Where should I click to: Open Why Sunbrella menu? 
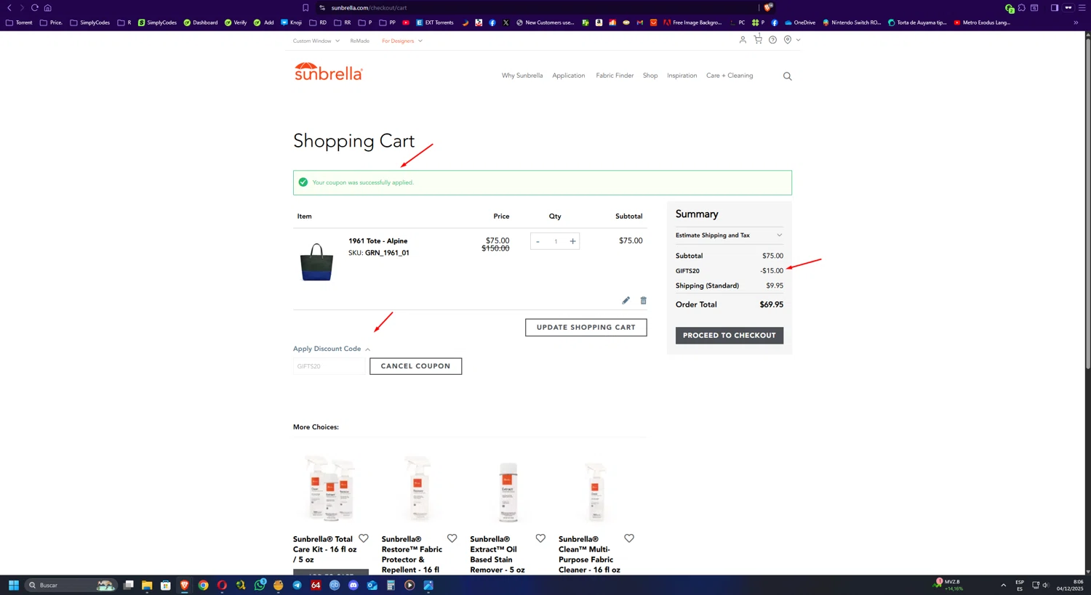point(522,76)
